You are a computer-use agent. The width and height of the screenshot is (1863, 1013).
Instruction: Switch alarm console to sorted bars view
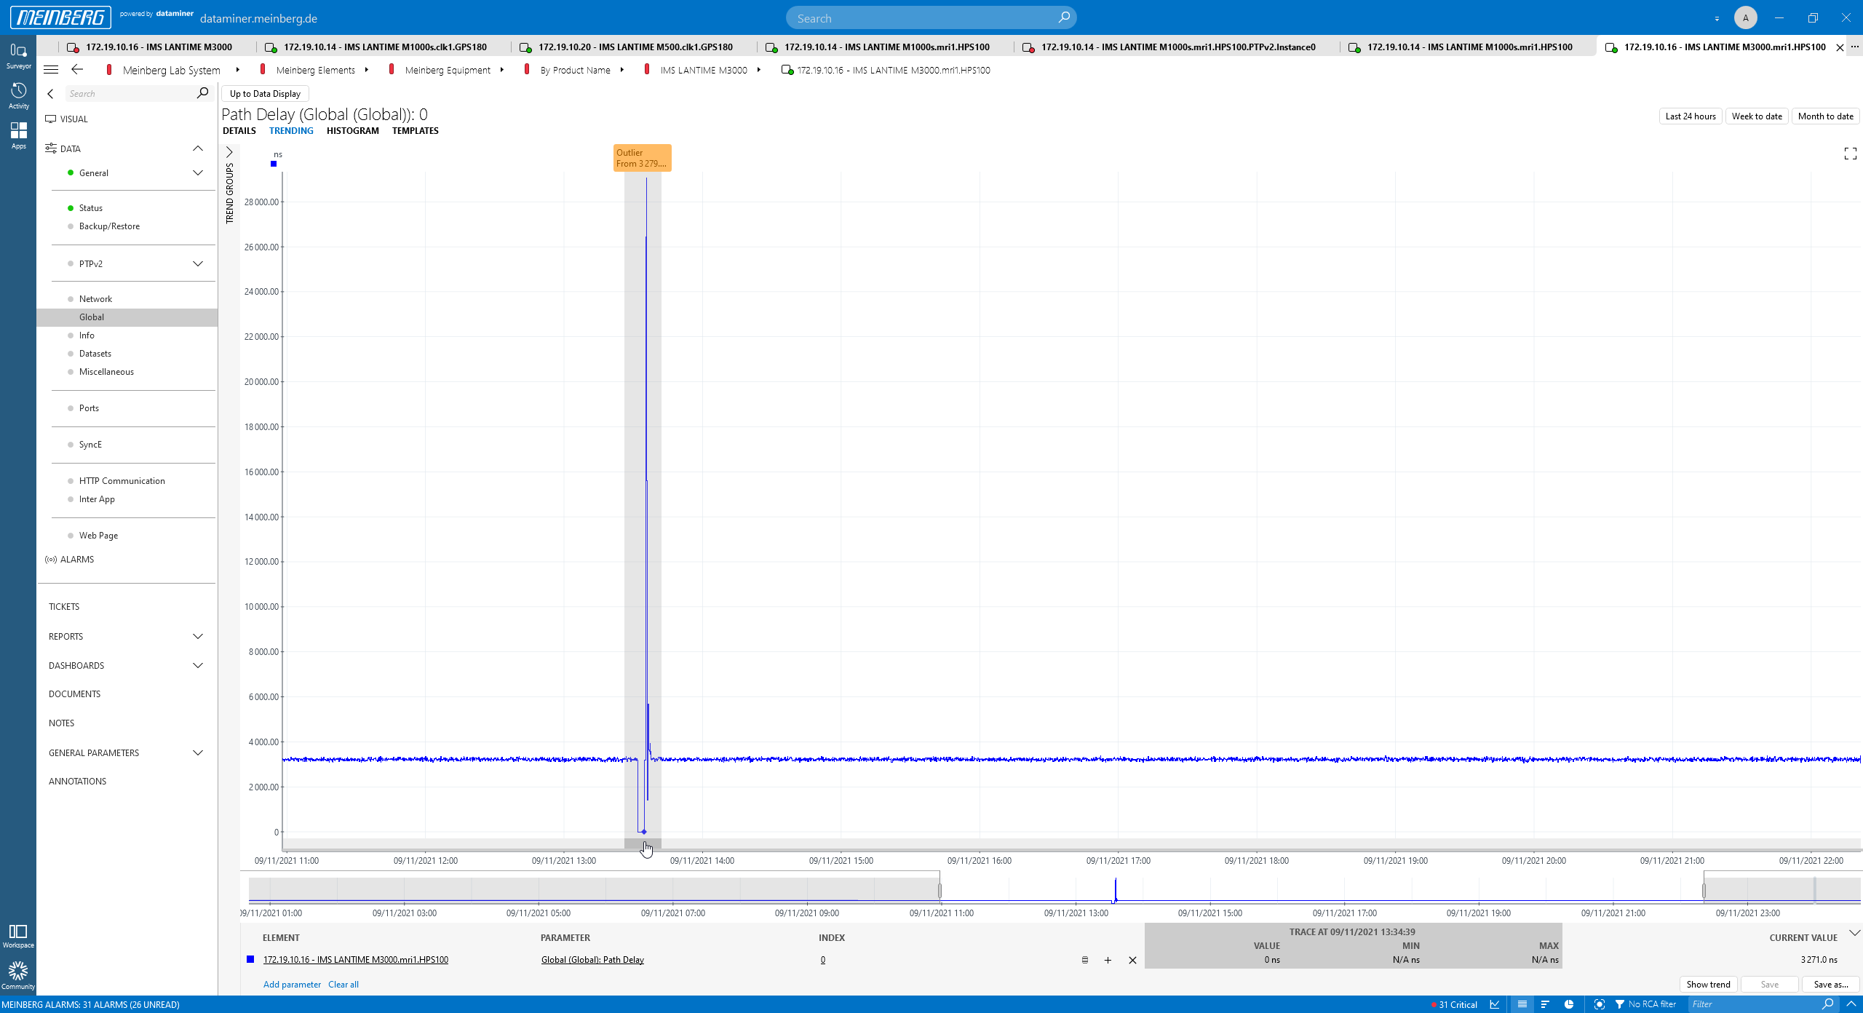[x=1545, y=1004]
